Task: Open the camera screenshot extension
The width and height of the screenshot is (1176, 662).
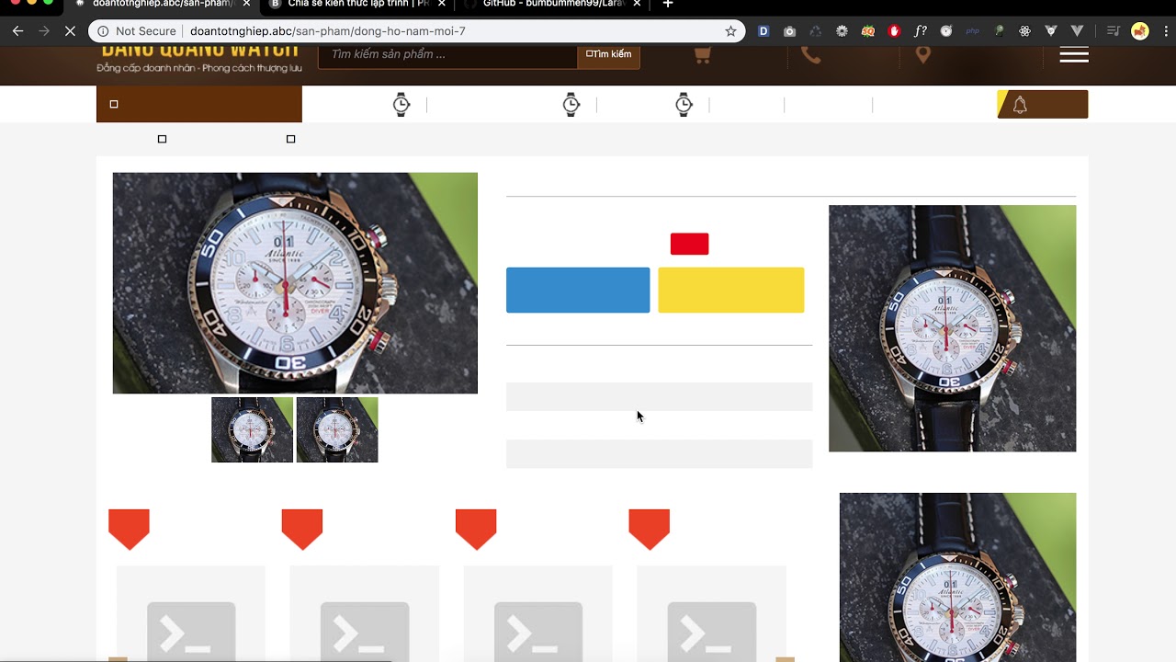Action: (789, 31)
